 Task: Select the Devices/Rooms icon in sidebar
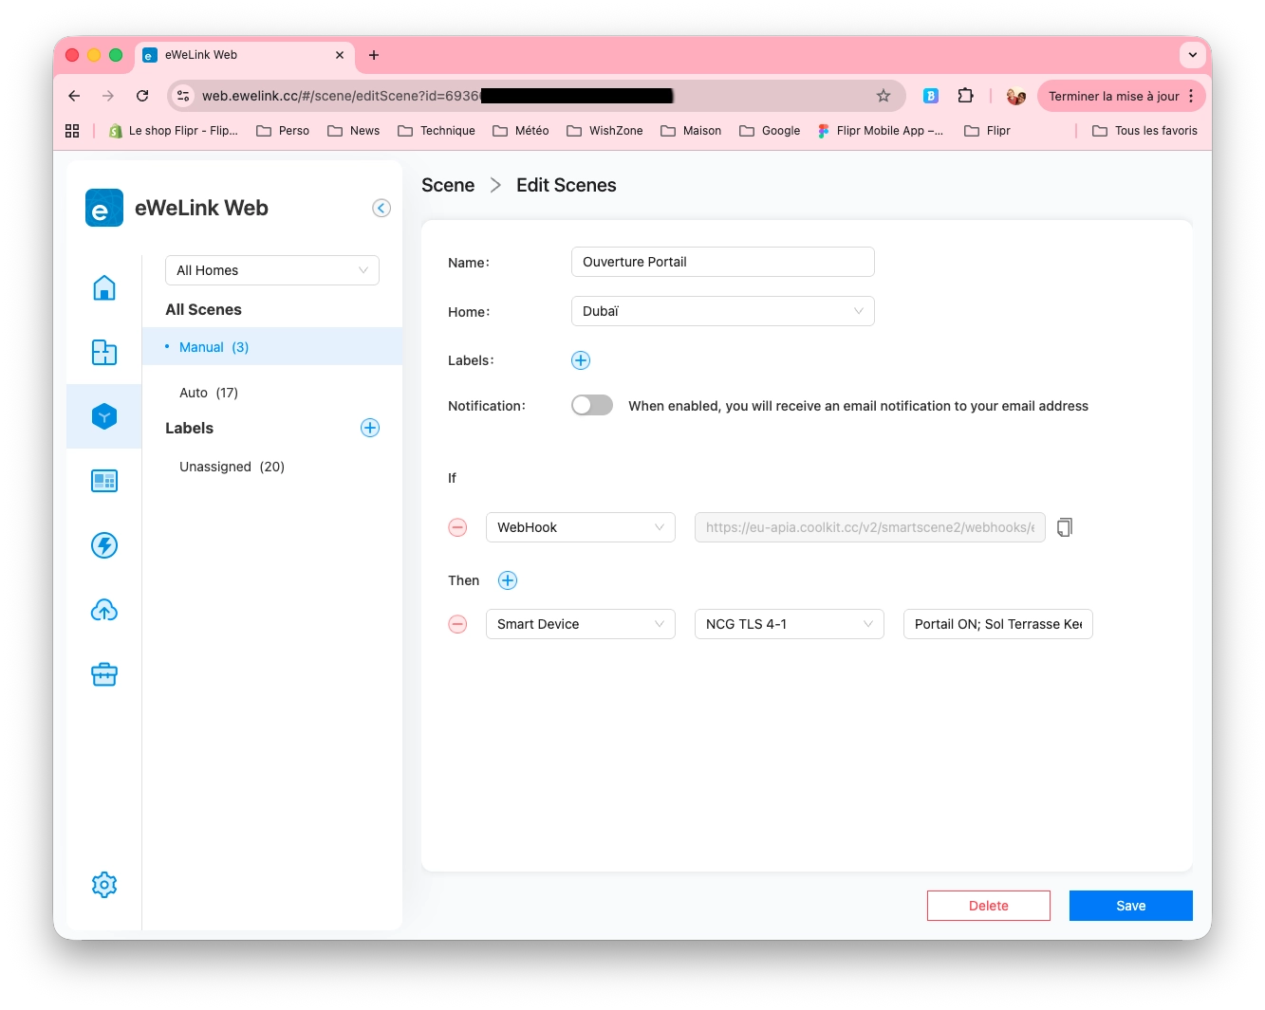tap(103, 352)
